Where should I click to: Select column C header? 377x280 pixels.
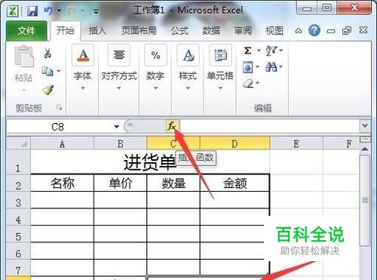click(x=173, y=143)
